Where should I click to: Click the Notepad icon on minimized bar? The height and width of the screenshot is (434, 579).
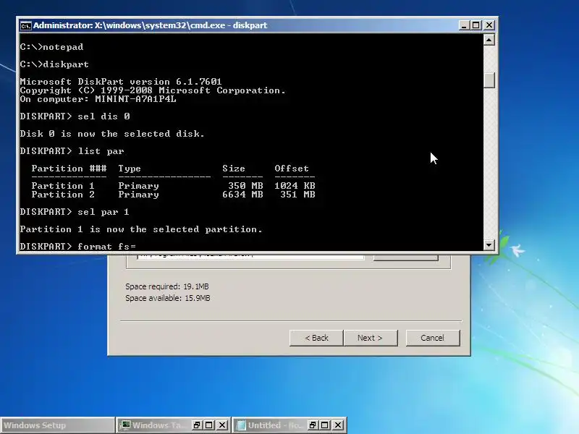[241, 425]
